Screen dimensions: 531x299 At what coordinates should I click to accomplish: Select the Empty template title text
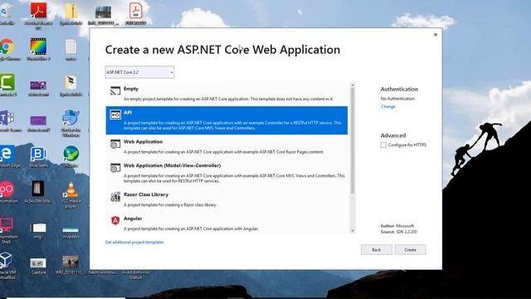tap(131, 89)
